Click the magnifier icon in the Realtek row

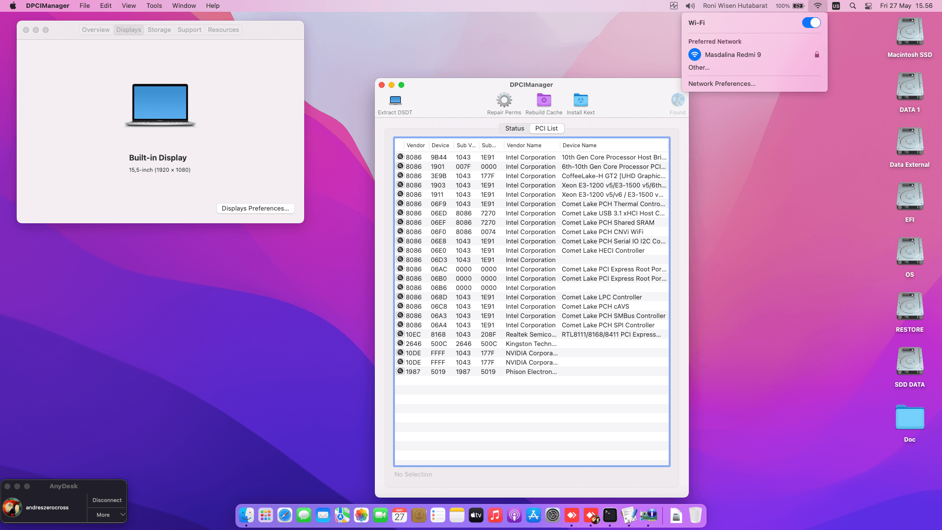coord(400,334)
